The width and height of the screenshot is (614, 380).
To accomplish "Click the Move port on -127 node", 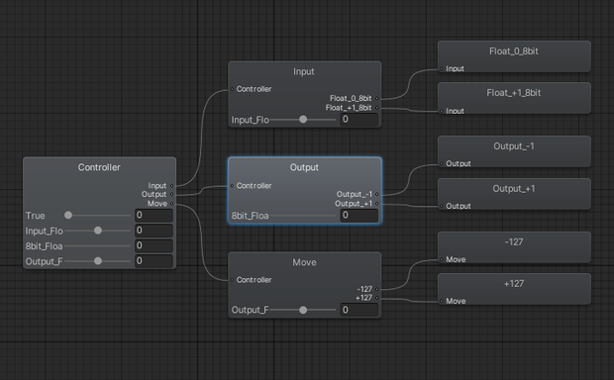I will click(442, 259).
